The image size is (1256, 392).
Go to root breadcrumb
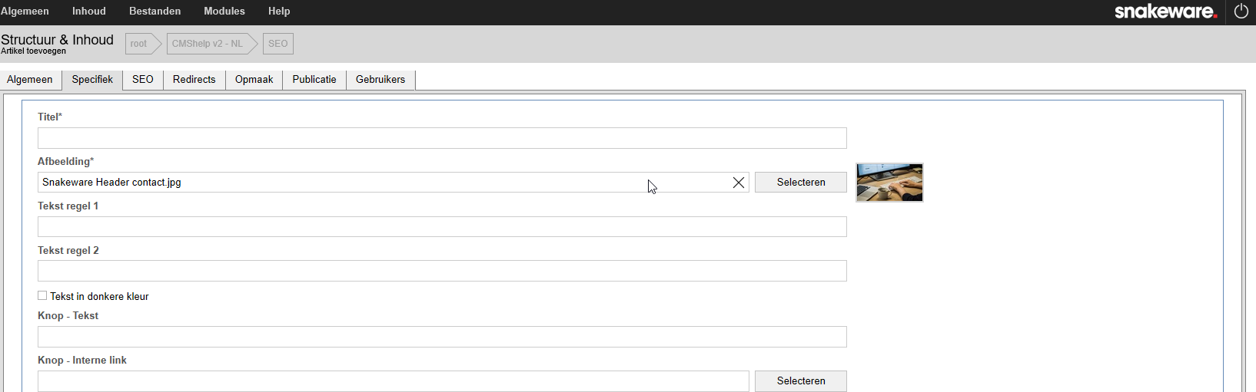click(139, 44)
